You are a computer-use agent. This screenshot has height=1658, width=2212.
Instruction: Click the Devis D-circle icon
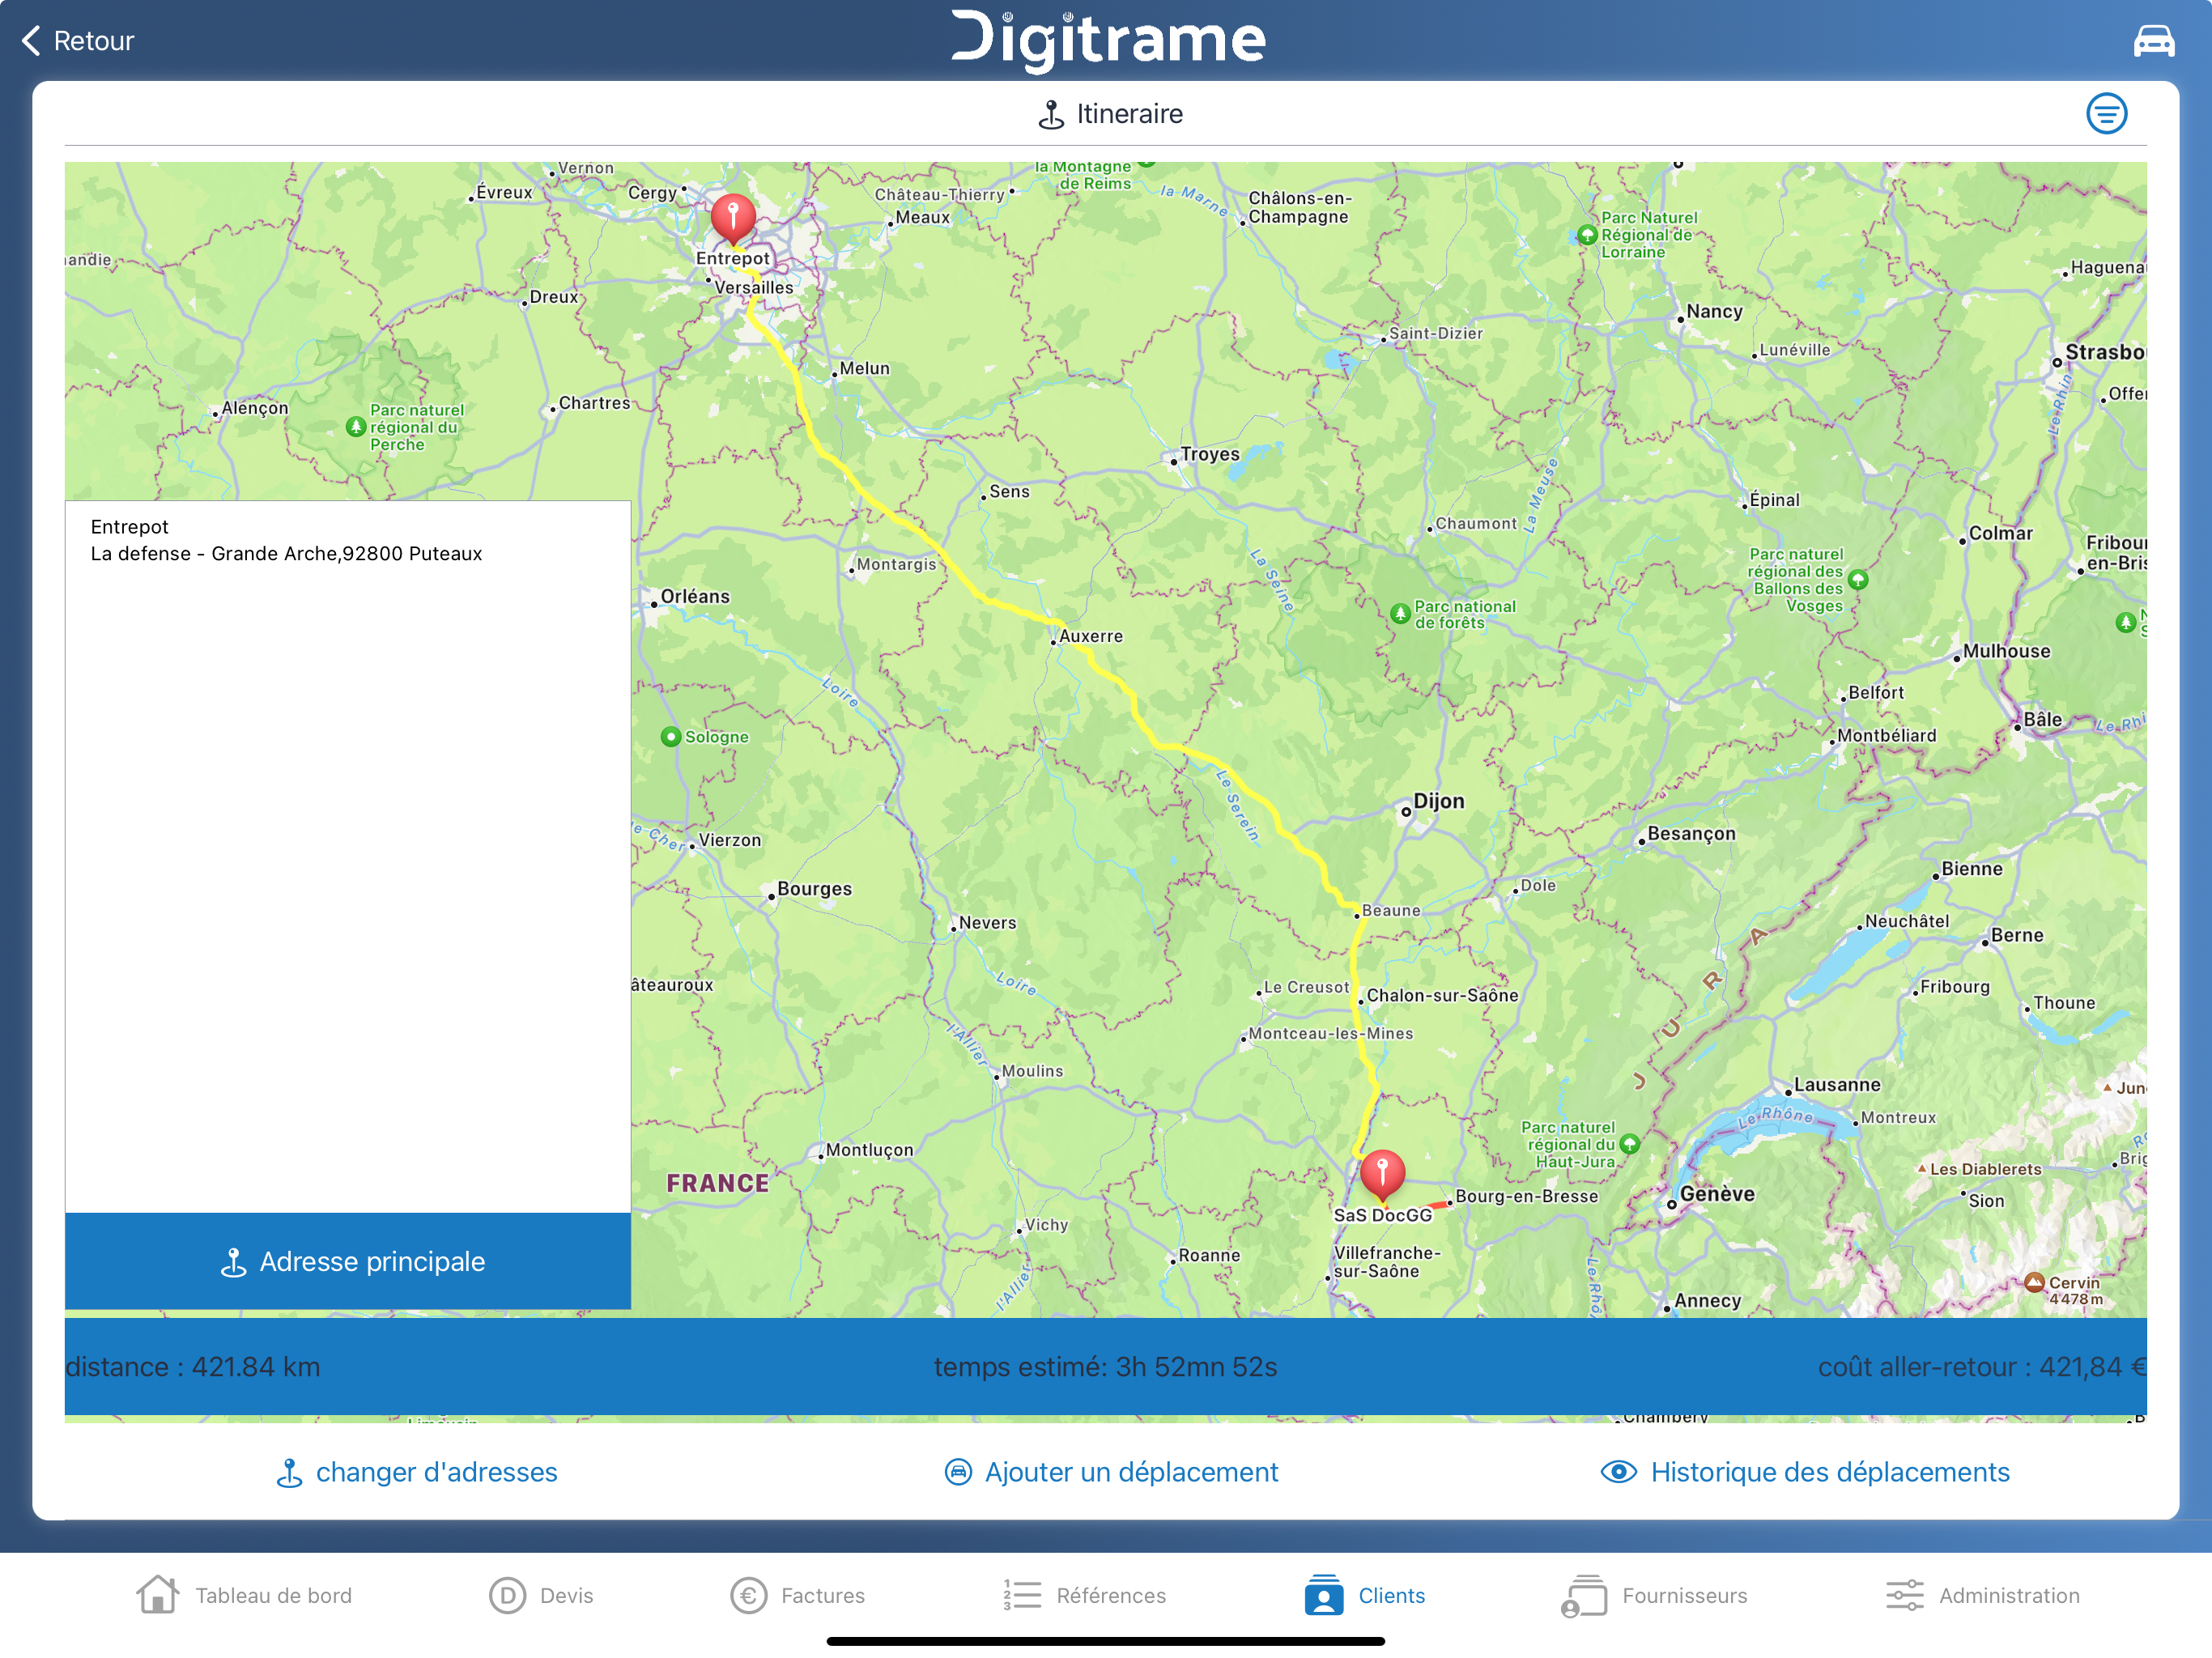[x=507, y=1595]
